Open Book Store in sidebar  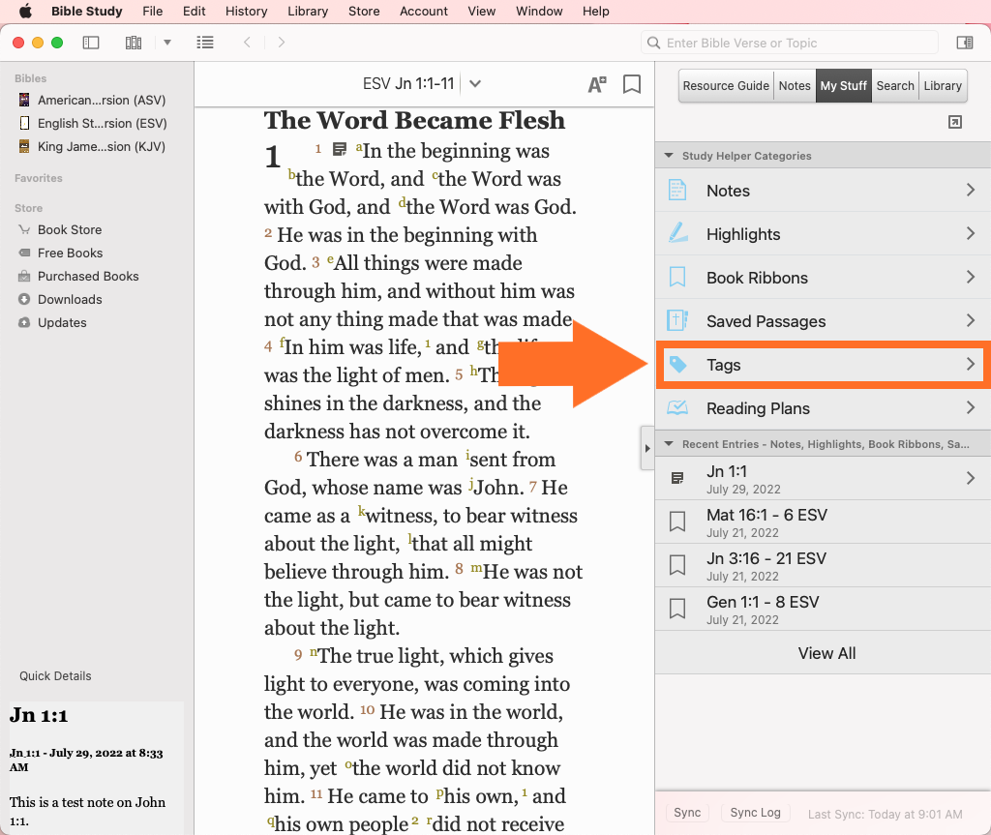(x=70, y=229)
